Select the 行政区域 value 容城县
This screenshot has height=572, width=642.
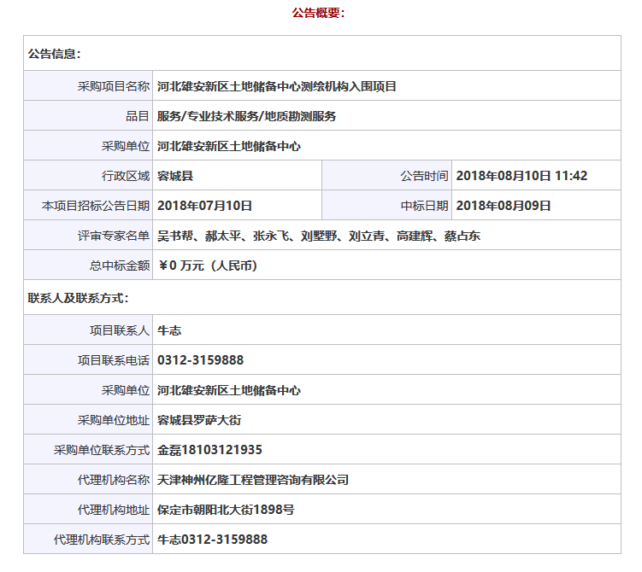click(x=175, y=176)
